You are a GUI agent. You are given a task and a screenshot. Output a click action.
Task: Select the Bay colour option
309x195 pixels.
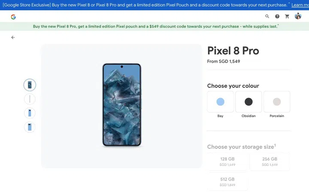[220, 102]
